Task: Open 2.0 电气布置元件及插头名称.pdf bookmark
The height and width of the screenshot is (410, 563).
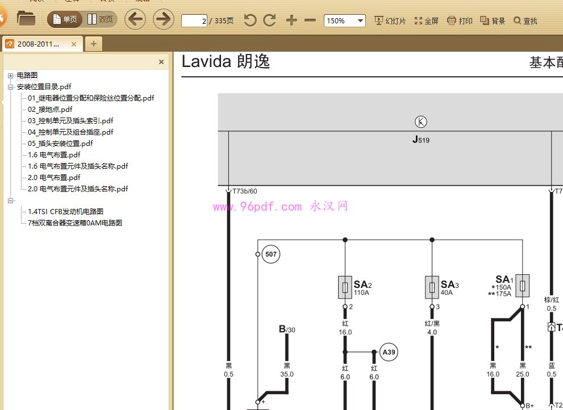Action: [78, 189]
